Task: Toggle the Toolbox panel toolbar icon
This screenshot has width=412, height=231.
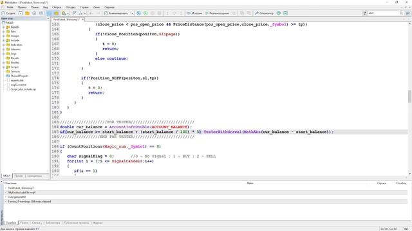Action: (x=56, y=13)
